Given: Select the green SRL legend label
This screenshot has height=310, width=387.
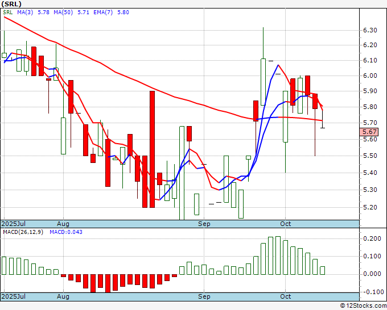Looking at the screenshot, I should (x=7, y=12).
